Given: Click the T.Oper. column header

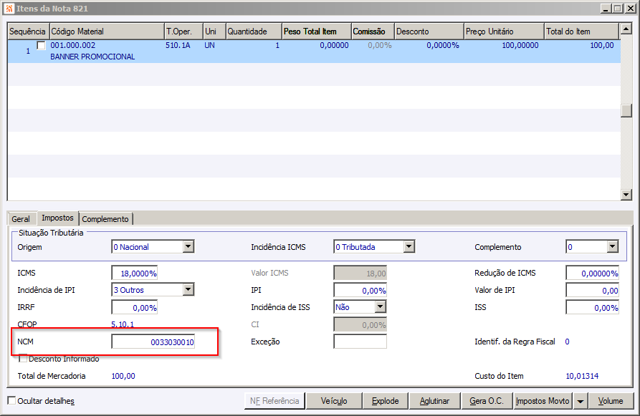Looking at the screenshot, I should [183, 32].
